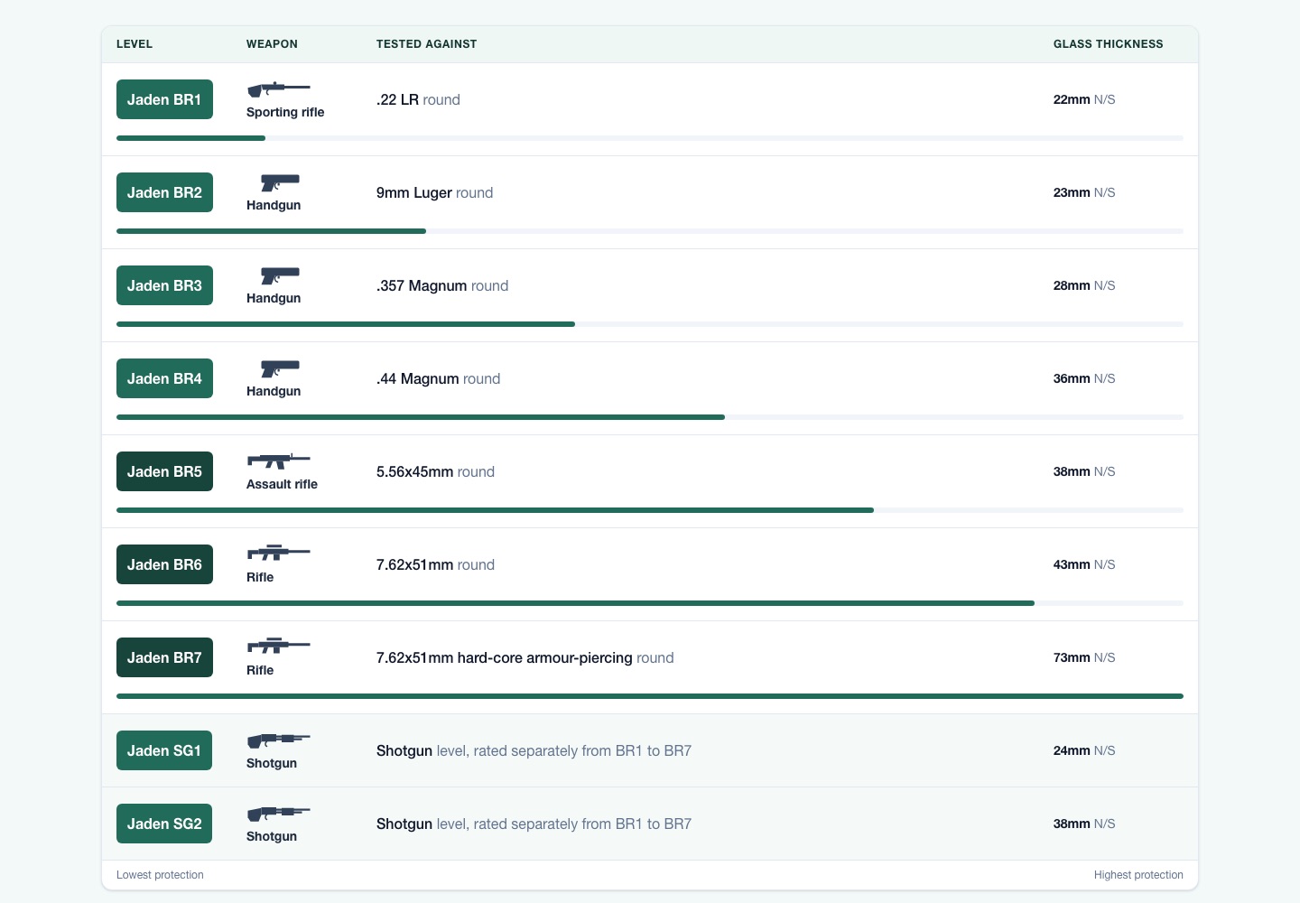Click the handgun icon in the .44 Magnum row
This screenshot has width=1300, height=903.
(280, 368)
